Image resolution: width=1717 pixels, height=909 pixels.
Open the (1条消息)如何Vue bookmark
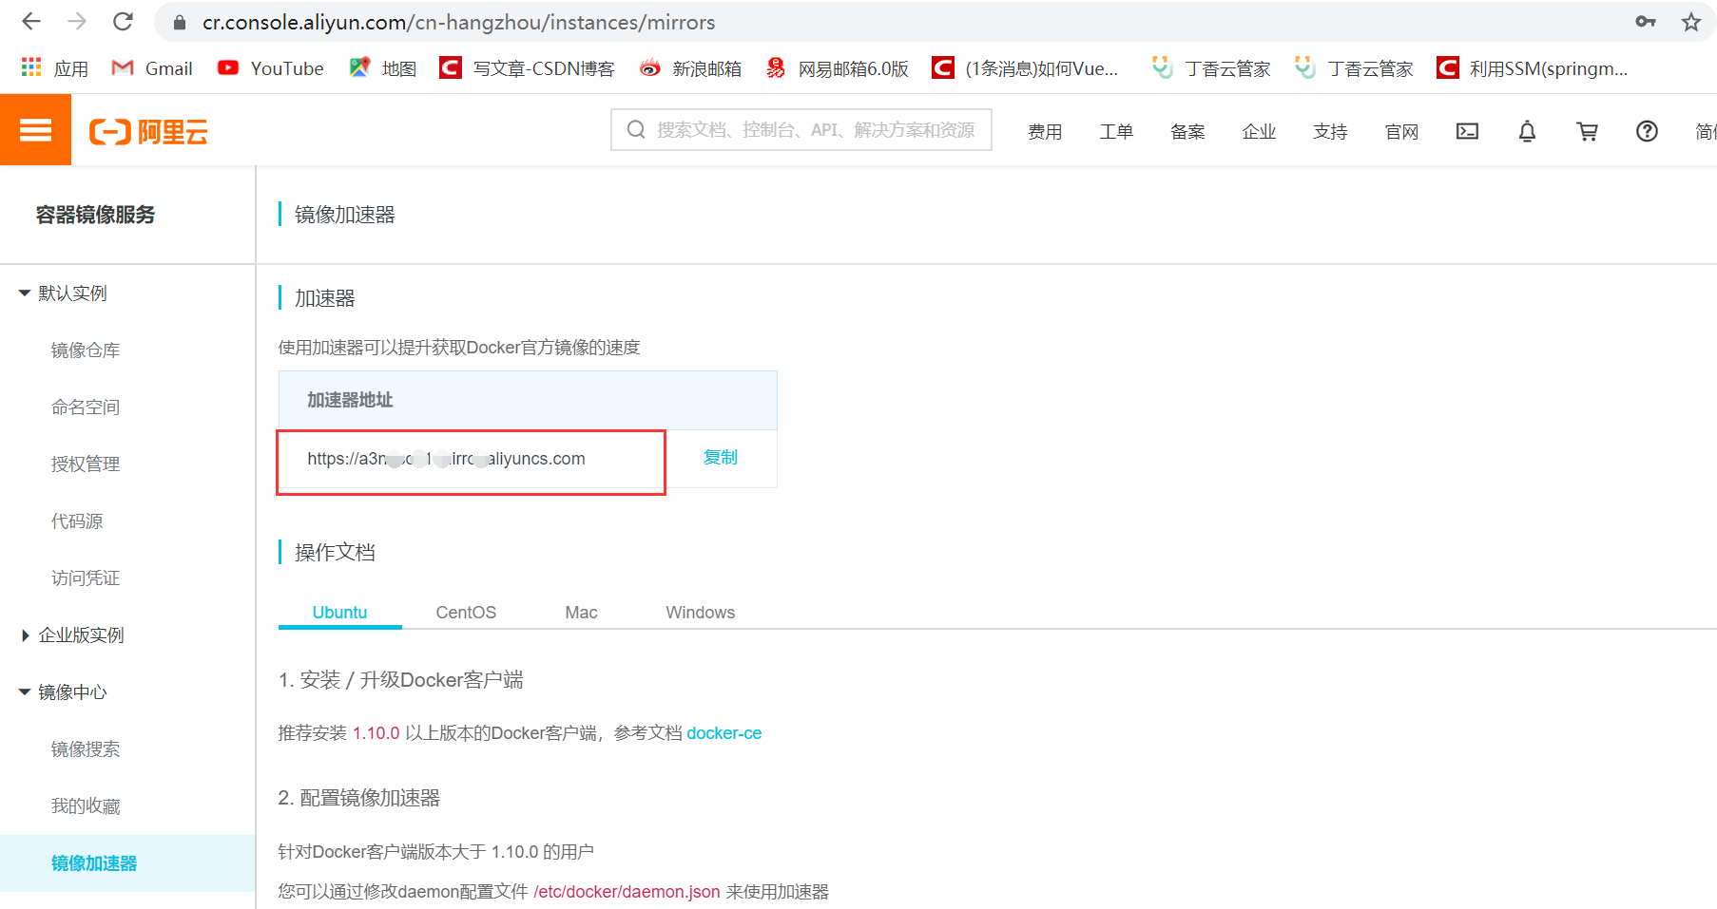tap(1025, 68)
